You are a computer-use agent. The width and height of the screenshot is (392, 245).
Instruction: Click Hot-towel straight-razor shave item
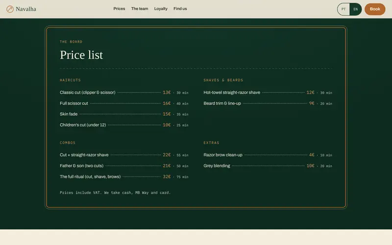click(x=232, y=93)
